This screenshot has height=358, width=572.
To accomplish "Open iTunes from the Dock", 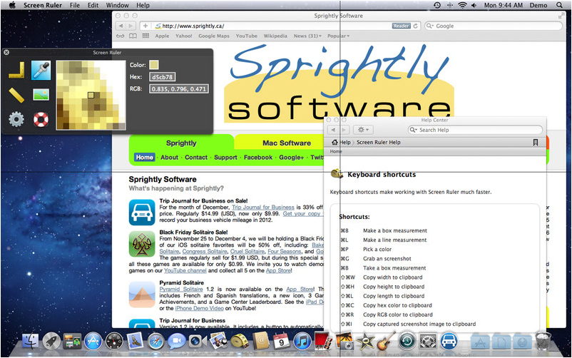I will click(302, 341).
